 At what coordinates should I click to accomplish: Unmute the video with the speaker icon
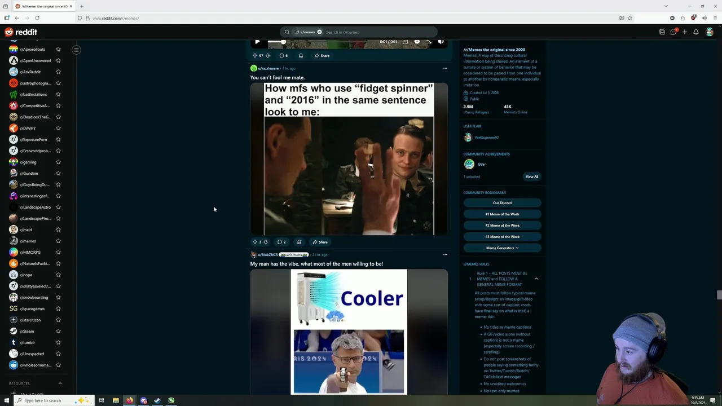(441, 42)
